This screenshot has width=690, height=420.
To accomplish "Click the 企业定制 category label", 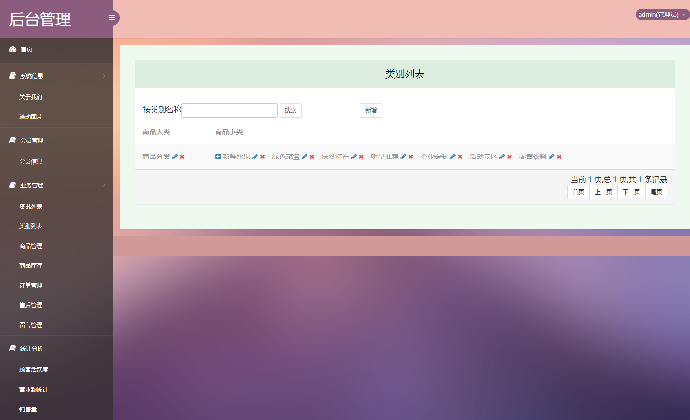I will [x=434, y=156].
